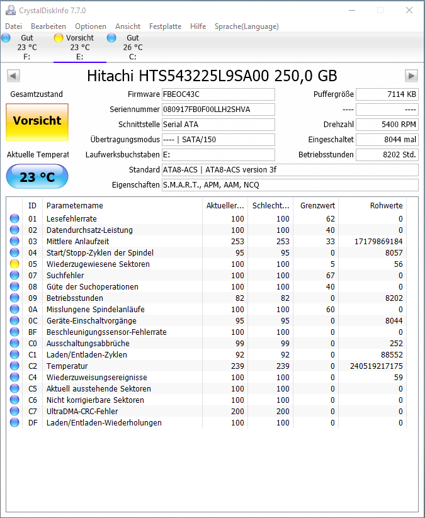
Task: Click status icon for Aktuell ausstehende Sektoren
Action: click(14, 388)
